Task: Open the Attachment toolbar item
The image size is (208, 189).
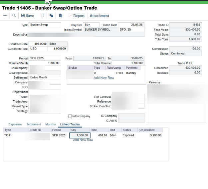Action: (x=100, y=16)
